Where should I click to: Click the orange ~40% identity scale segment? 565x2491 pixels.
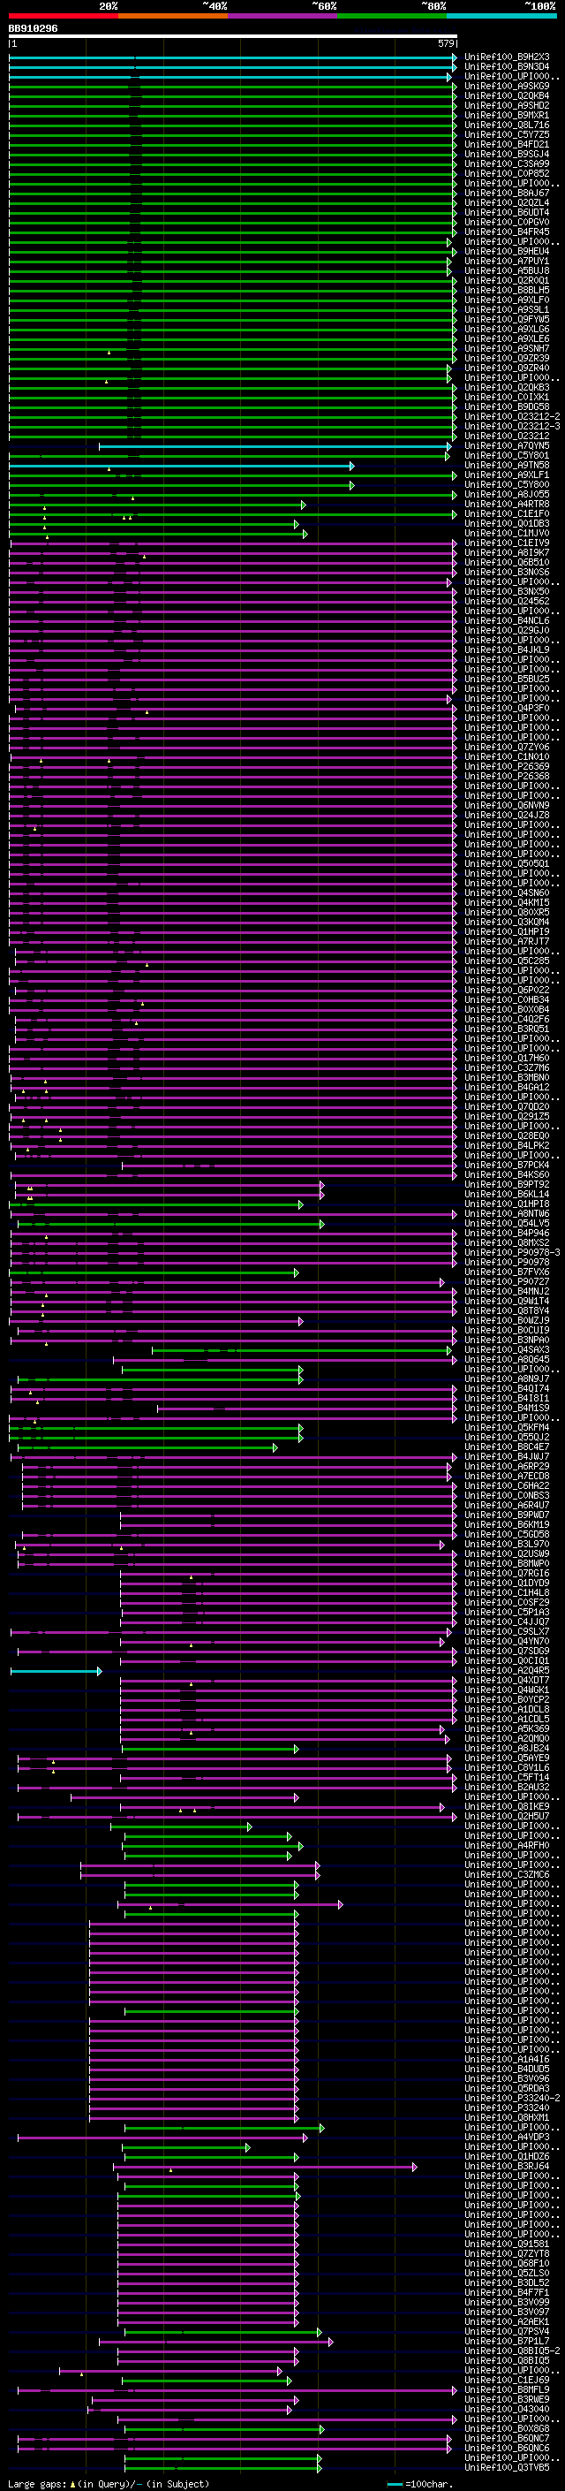(x=173, y=16)
